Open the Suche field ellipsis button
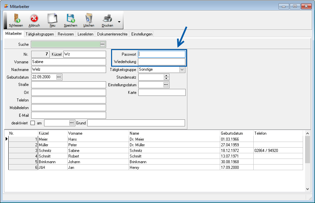 coord(102,44)
